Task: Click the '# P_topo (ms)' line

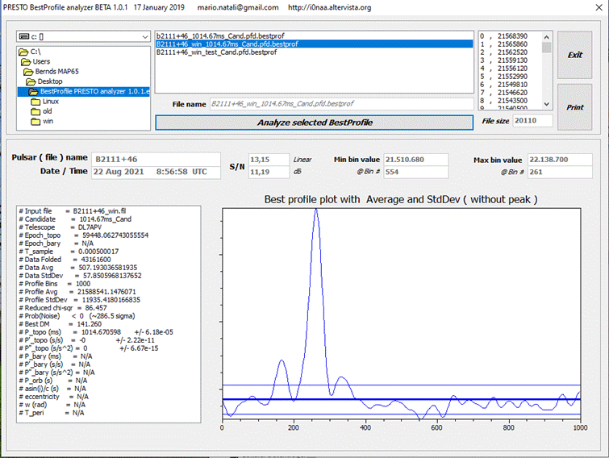Action: 96,332
